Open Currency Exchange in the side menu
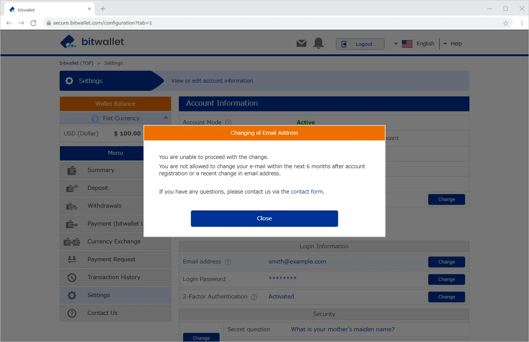The image size is (529, 342). click(x=115, y=242)
